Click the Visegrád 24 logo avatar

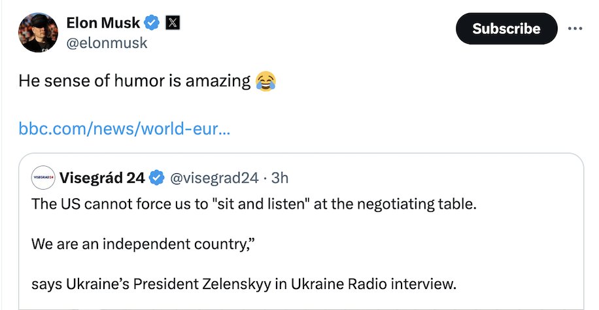[43, 178]
